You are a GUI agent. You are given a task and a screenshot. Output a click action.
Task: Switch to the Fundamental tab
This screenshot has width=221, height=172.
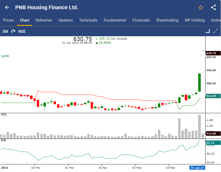point(115,20)
